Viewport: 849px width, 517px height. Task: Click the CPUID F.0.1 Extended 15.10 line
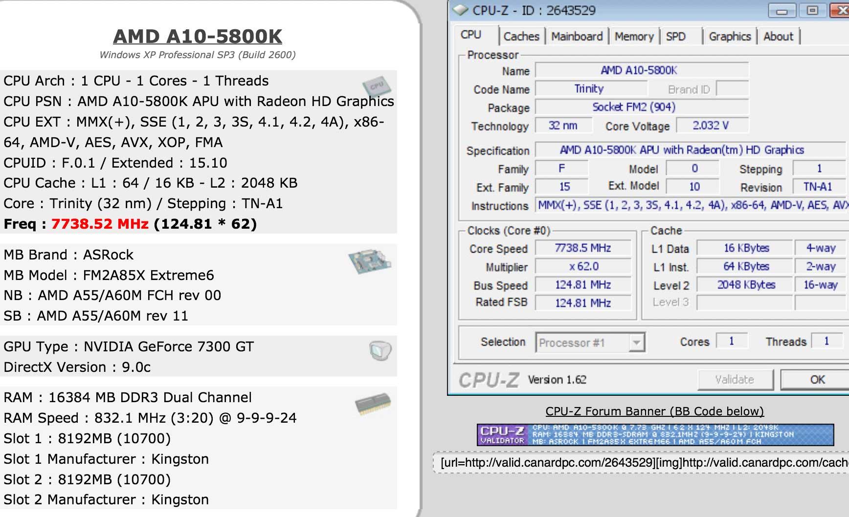tap(115, 163)
